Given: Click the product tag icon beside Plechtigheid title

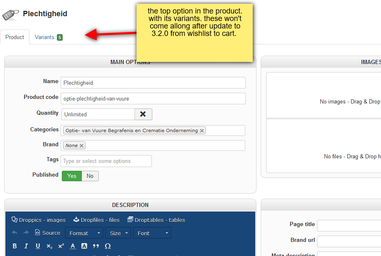Looking at the screenshot, I should pyautogui.click(x=10, y=15).
